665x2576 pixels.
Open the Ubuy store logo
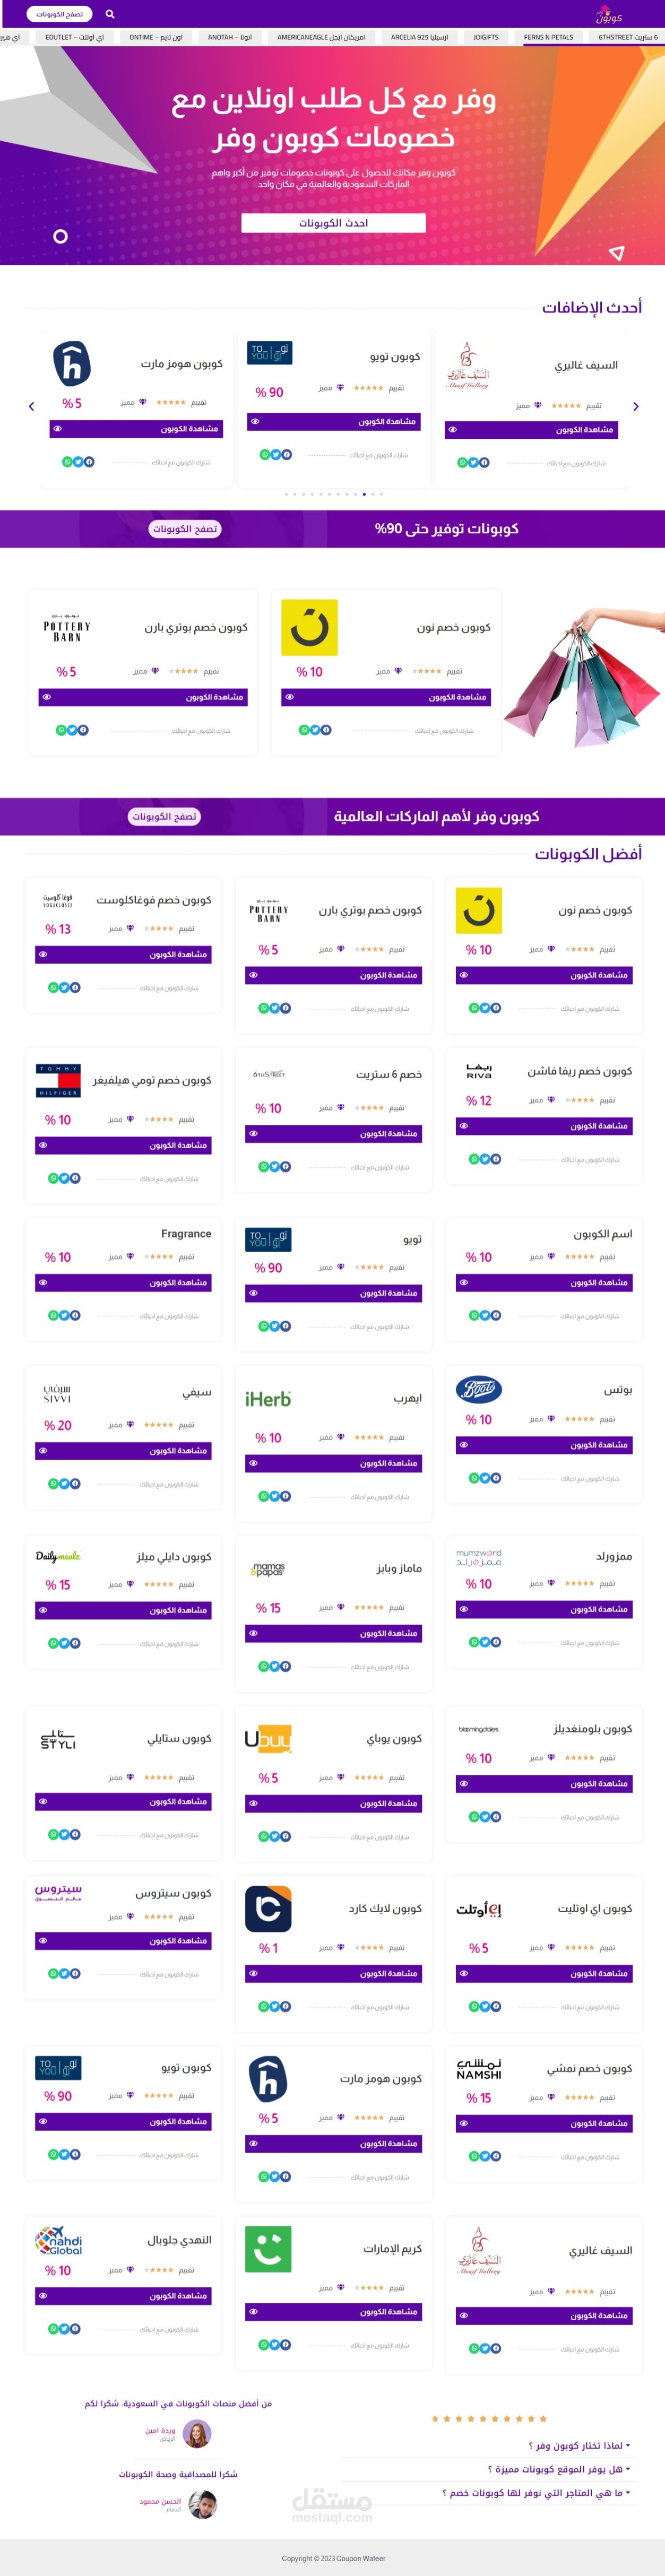pos(268,1739)
